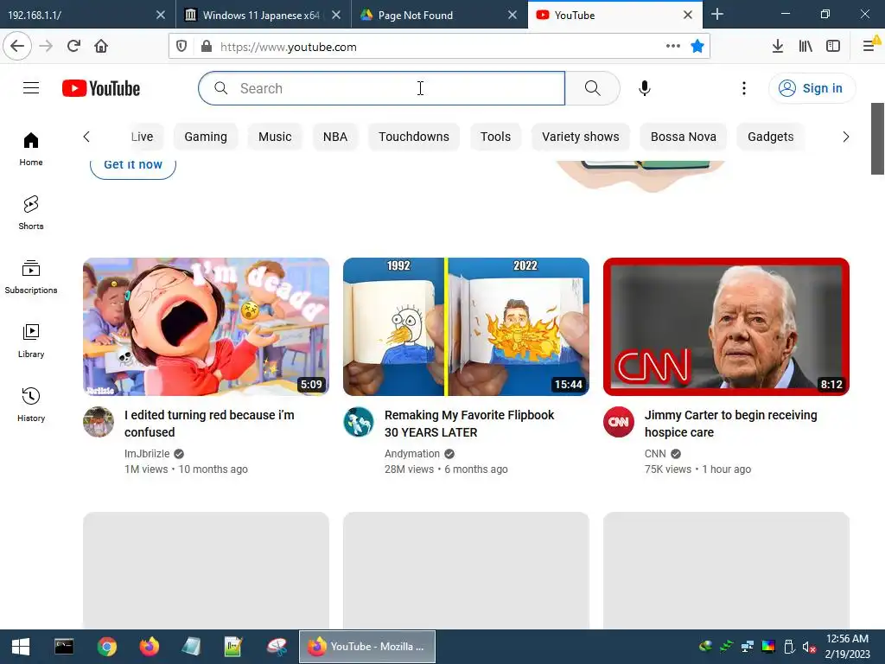885x664 pixels.
Task: Go to Home in sidebar
Action: (x=31, y=149)
